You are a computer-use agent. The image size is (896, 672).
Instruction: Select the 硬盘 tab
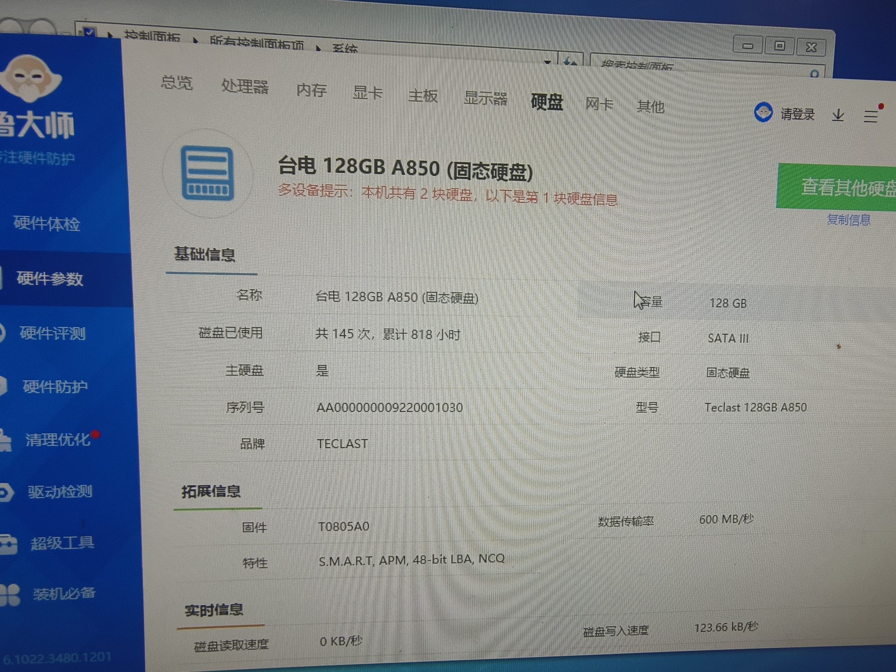click(x=547, y=102)
